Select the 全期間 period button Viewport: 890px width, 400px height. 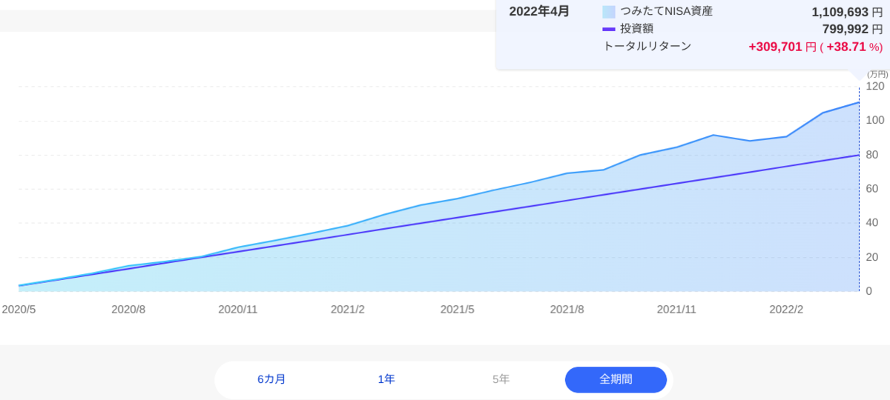tap(616, 379)
